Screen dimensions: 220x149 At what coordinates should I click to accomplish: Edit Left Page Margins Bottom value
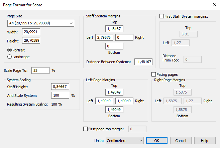(114, 109)
